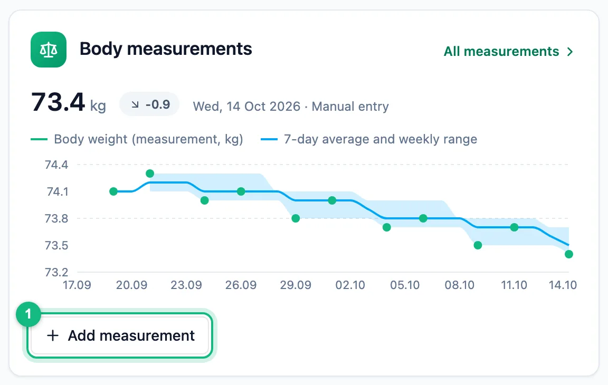The width and height of the screenshot is (608, 385).
Task: Click the 73.8 y-axis label
Action: pyautogui.click(x=56, y=219)
